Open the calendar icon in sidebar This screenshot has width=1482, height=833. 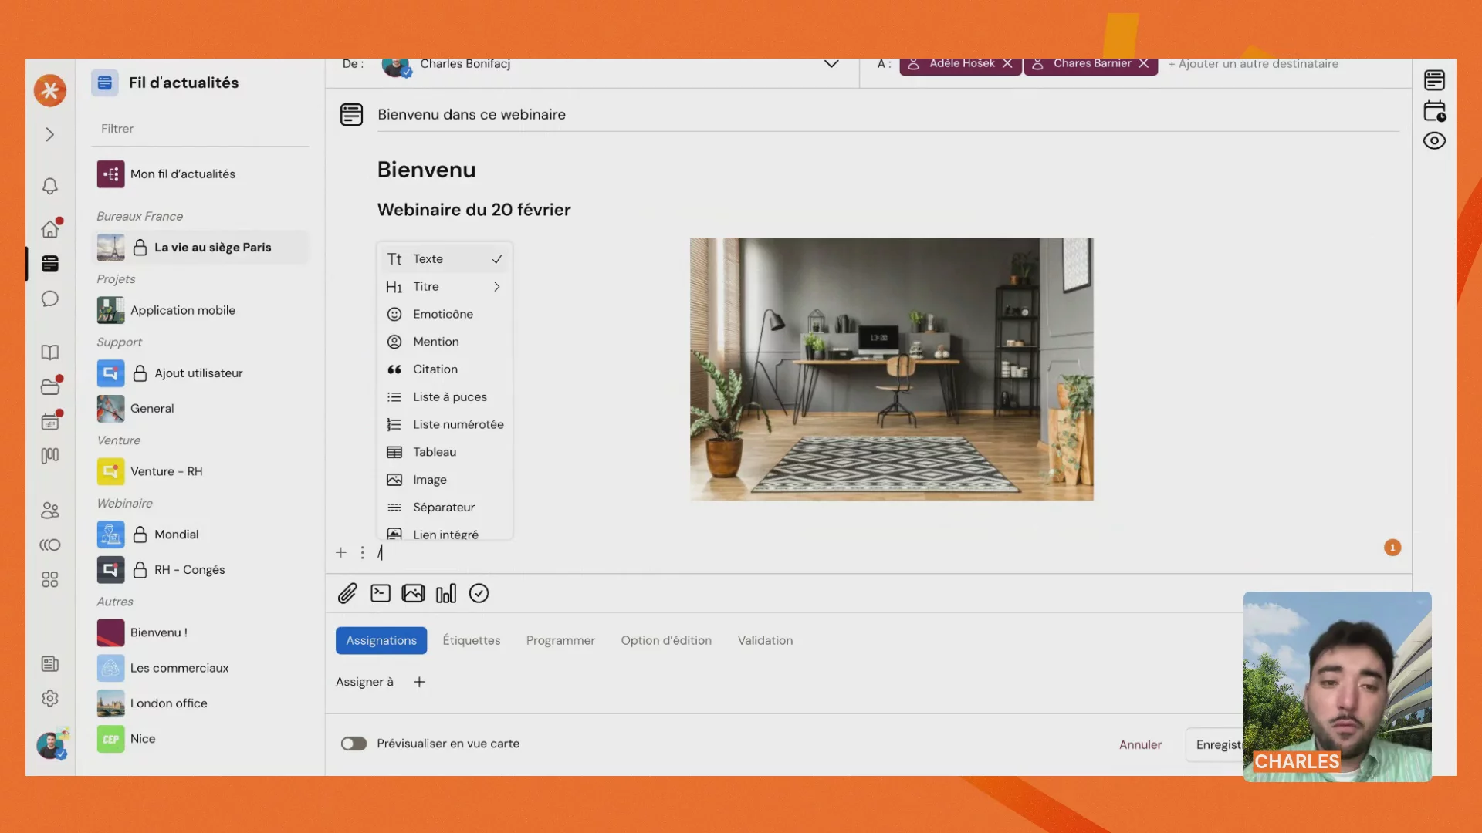click(50, 422)
